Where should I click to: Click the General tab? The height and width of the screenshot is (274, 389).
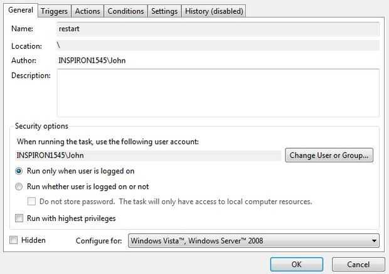click(20, 10)
